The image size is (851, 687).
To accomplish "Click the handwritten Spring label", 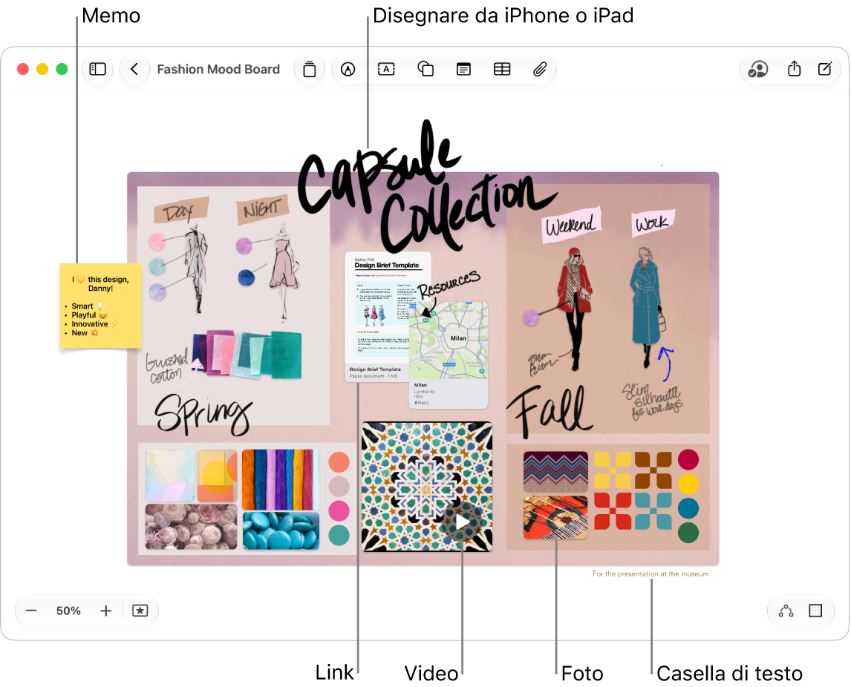I will 203,414.
